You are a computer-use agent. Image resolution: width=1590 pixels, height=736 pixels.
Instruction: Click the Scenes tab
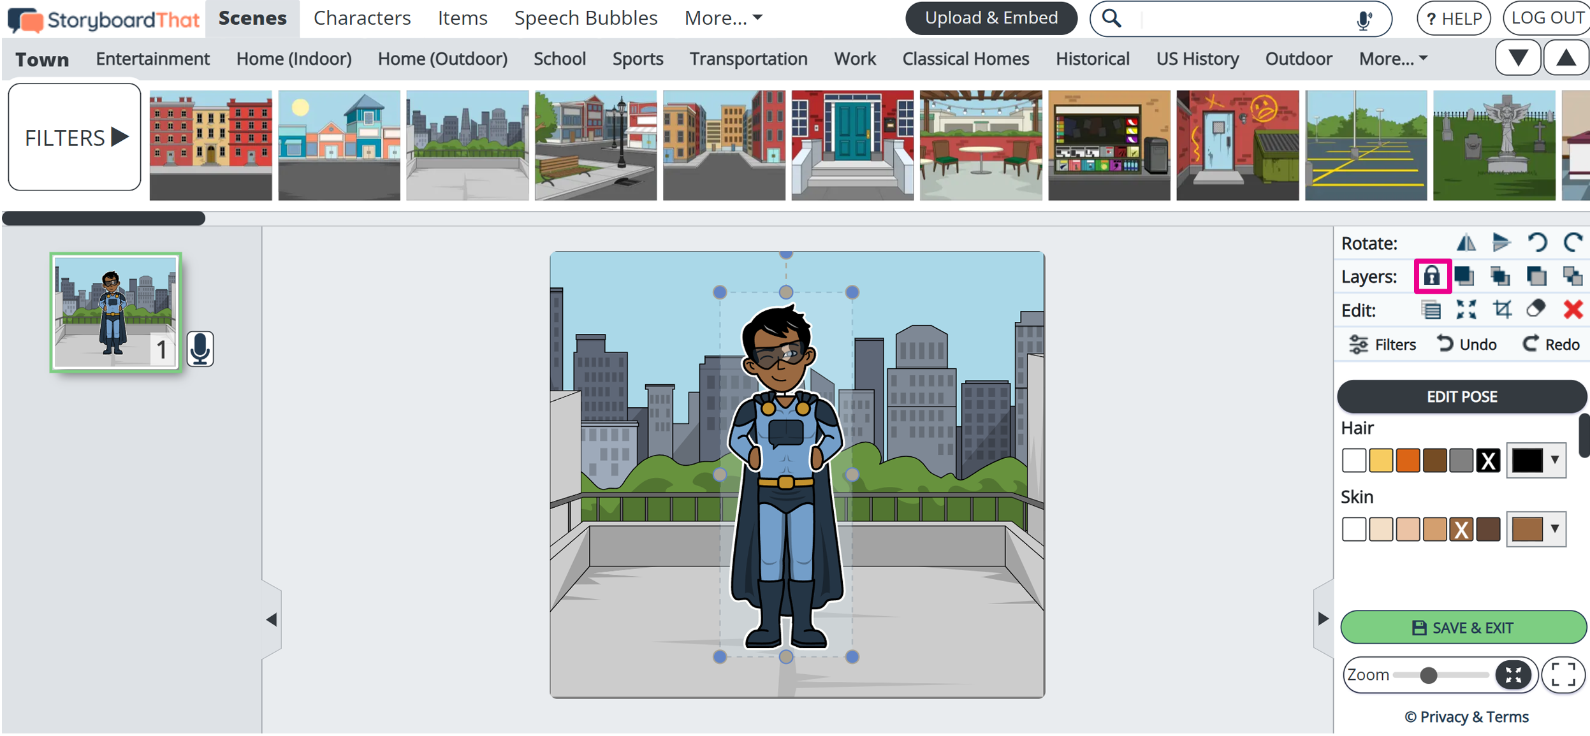(251, 17)
